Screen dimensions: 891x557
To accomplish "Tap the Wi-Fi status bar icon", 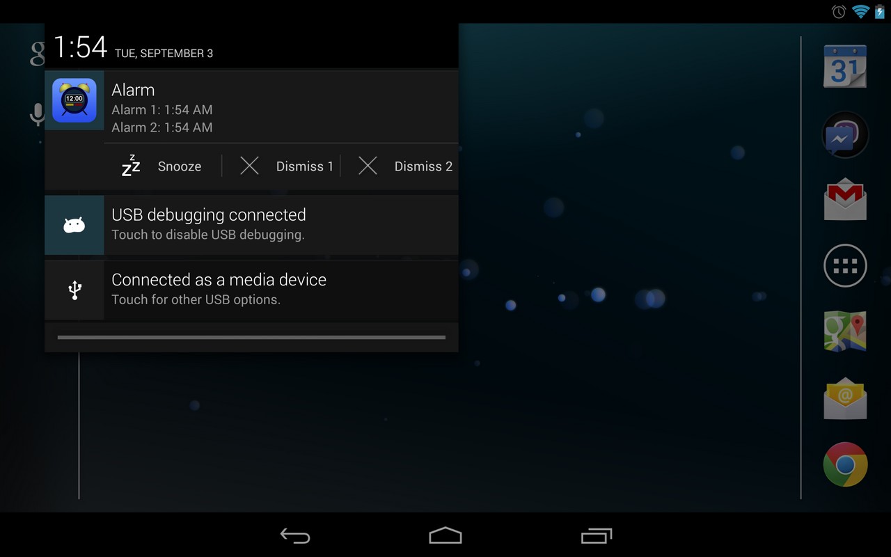I will [x=861, y=11].
